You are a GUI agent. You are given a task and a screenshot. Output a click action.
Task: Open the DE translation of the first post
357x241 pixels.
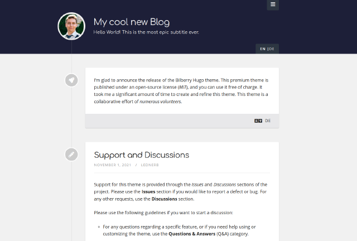(268, 120)
